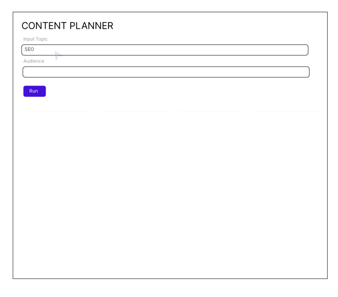338x297 pixels.
Task: Click the Input Topic label
Action: [x=35, y=39]
